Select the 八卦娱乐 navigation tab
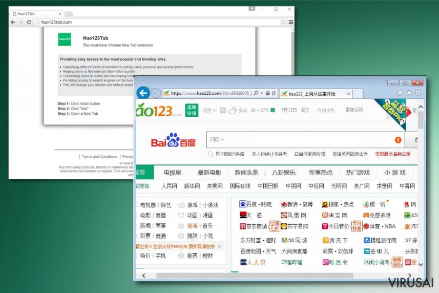 tap(283, 173)
